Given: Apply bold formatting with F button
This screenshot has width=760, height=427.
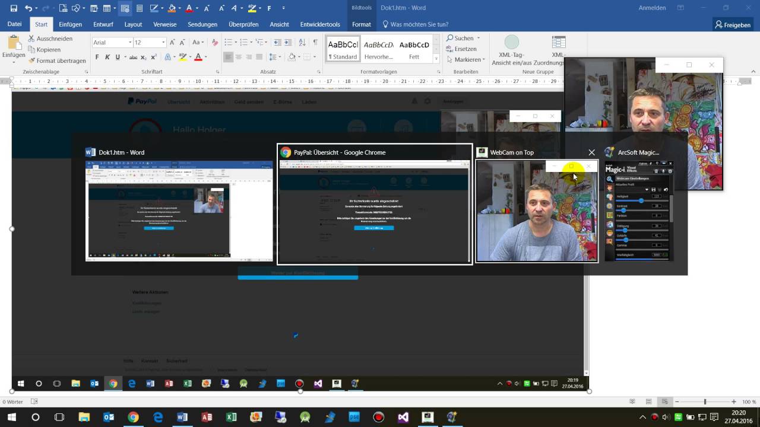Looking at the screenshot, I should (x=97, y=57).
